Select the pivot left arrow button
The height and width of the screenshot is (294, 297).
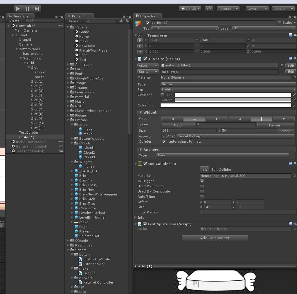click(172, 119)
